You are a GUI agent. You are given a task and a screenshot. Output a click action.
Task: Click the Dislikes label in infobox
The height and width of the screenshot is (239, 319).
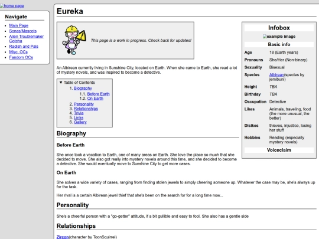pyautogui.click(x=251, y=125)
